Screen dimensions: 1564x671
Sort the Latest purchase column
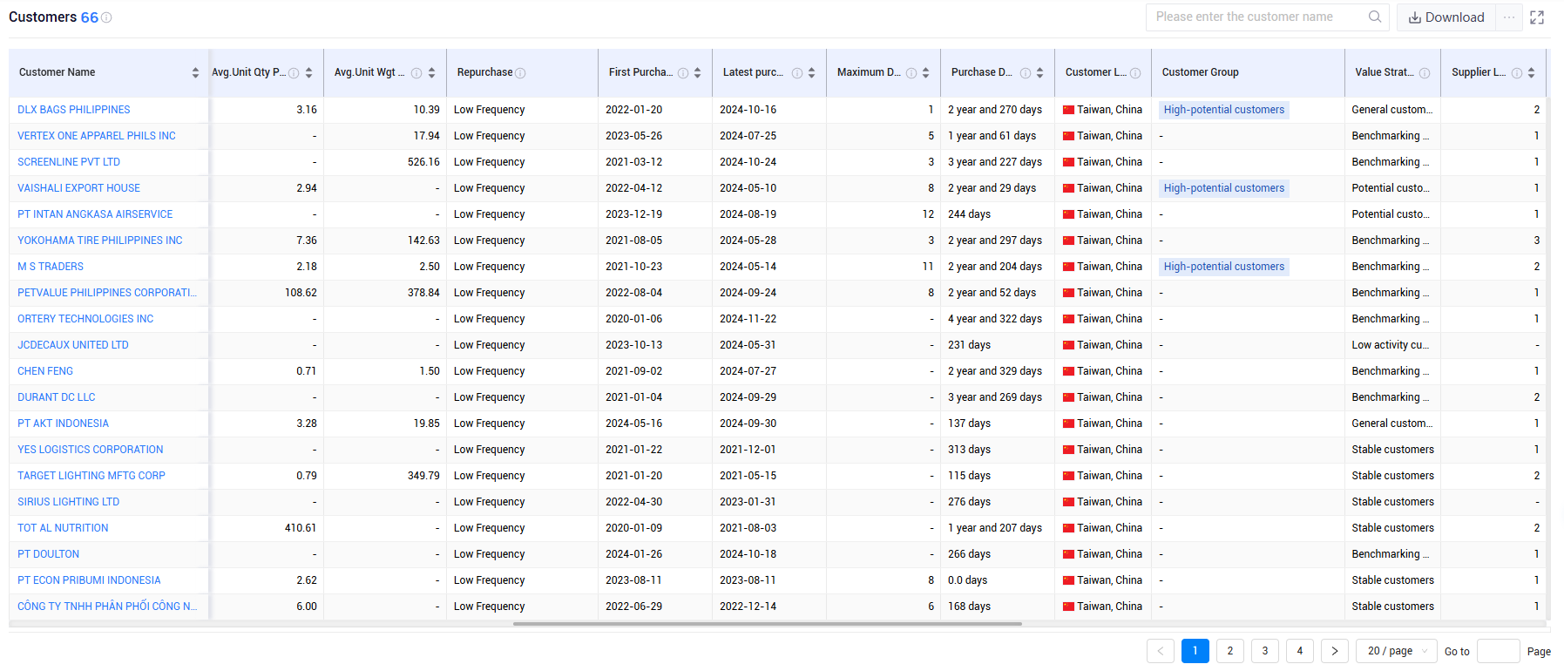[811, 73]
